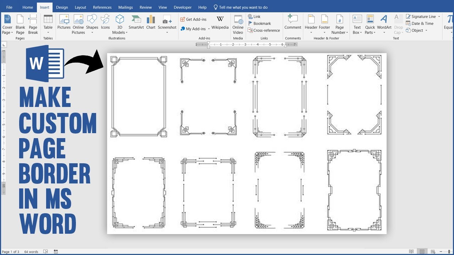
Task: Switch to Read Mode view
Action: [411, 252]
